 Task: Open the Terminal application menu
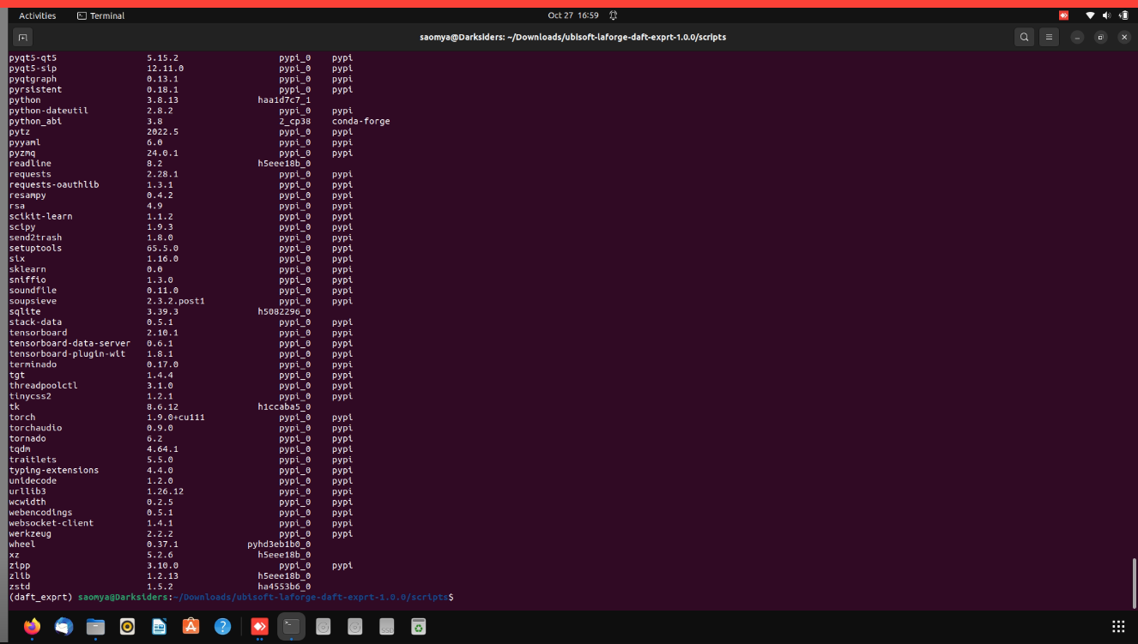point(100,15)
